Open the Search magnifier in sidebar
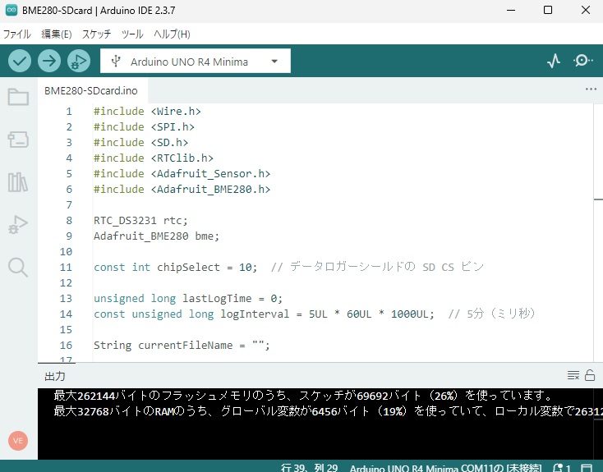The image size is (603, 472). [x=18, y=266]
